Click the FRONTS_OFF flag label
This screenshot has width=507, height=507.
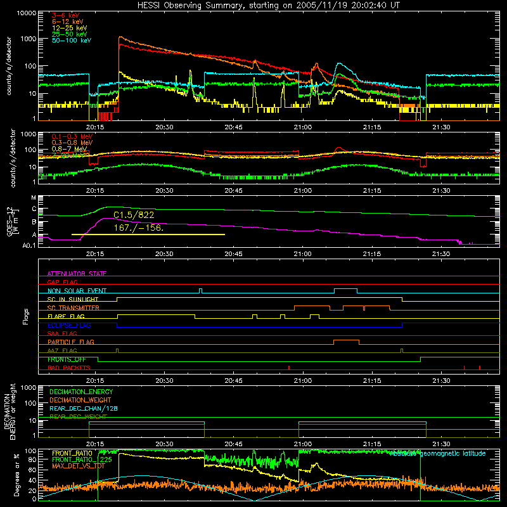tap(67, 359)
